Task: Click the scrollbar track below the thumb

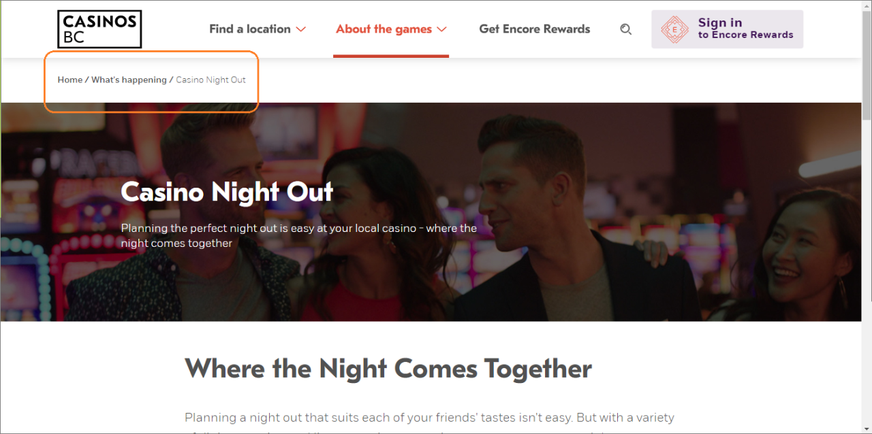Action: coord(867,272)
